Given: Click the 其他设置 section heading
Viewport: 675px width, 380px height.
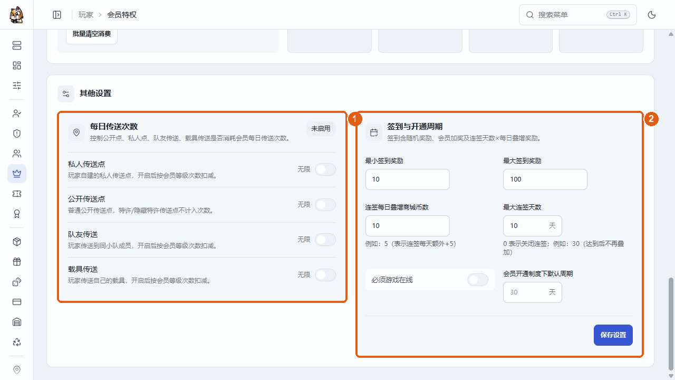Looking at the screenshot, I should [95, 93].
